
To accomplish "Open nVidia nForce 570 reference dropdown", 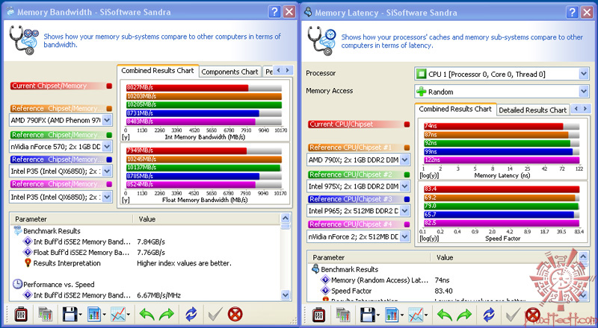I will [107, 147].
